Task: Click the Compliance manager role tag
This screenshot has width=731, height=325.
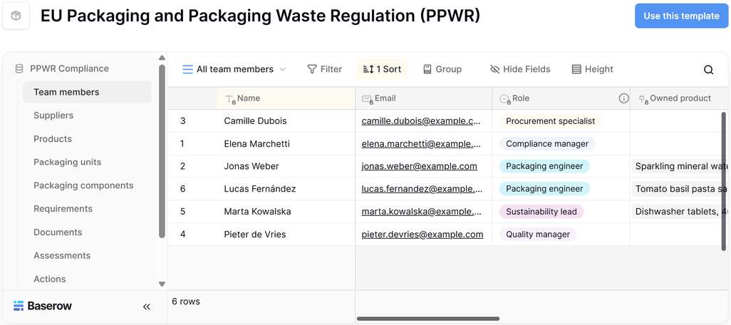Action: tap(547, 144)
